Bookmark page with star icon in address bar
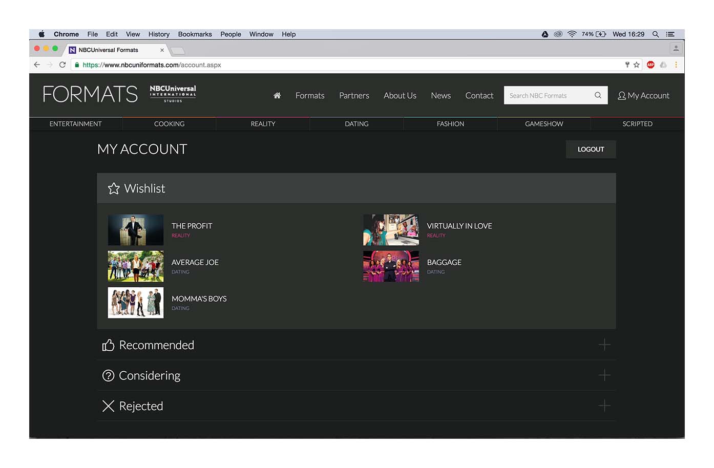The width and height of the screenshot is (714, 468). point(636,65)
